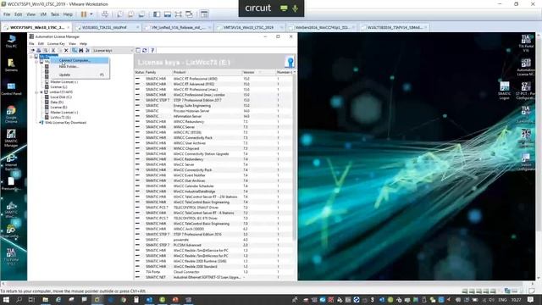Switch to VM_Unified_V16_Release tab
This screenshot has height=305, width=542.
pyautogui.click(x=178, y=27)
